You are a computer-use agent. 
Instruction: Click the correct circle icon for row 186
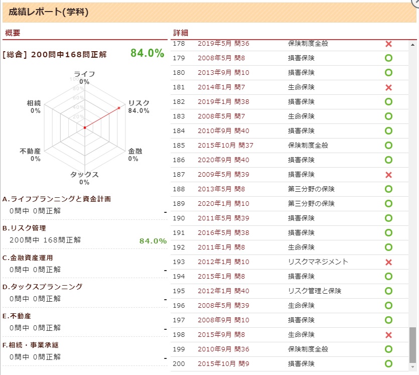pyautogui.click(x=388, y=160)
